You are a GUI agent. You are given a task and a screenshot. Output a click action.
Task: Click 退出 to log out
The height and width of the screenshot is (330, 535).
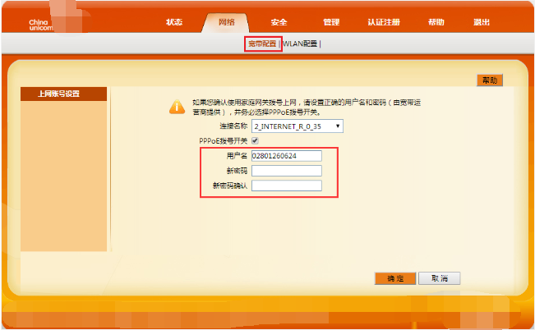[483, 22]
